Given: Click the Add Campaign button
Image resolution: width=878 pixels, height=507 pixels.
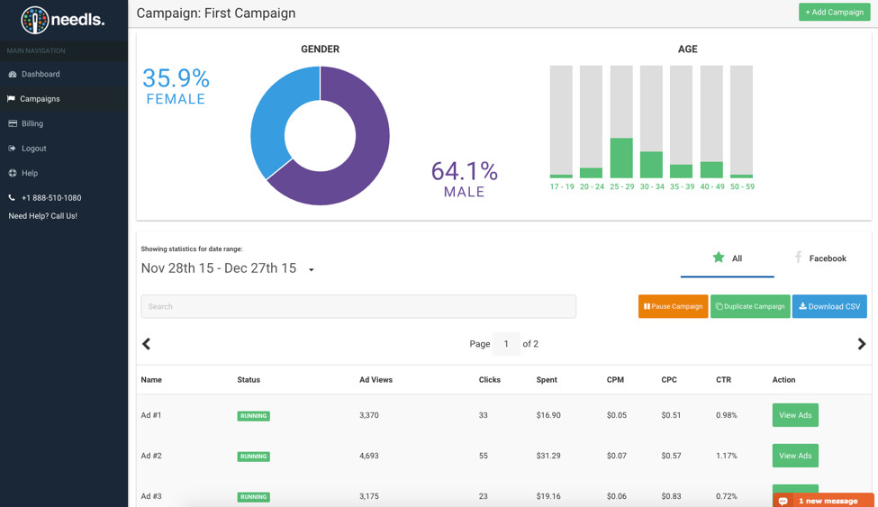Looking at the screenshot, I should (x=834, y=13).
